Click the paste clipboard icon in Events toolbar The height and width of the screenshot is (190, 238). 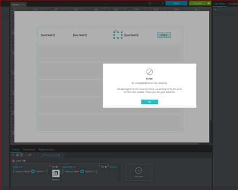(x=22, y=155)
